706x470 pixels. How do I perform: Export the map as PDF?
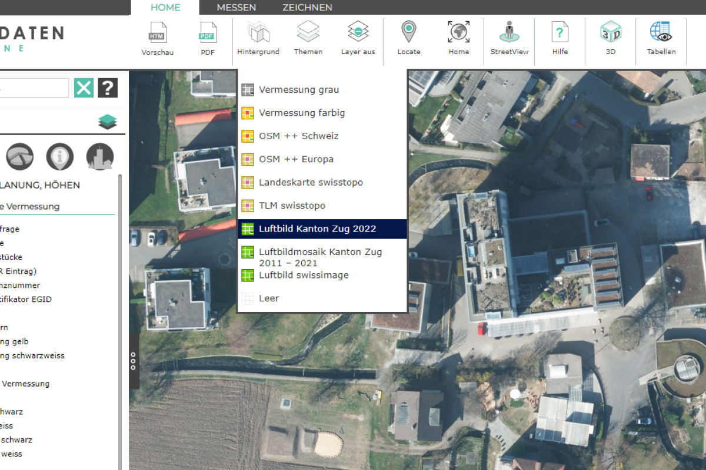(208, 38)
